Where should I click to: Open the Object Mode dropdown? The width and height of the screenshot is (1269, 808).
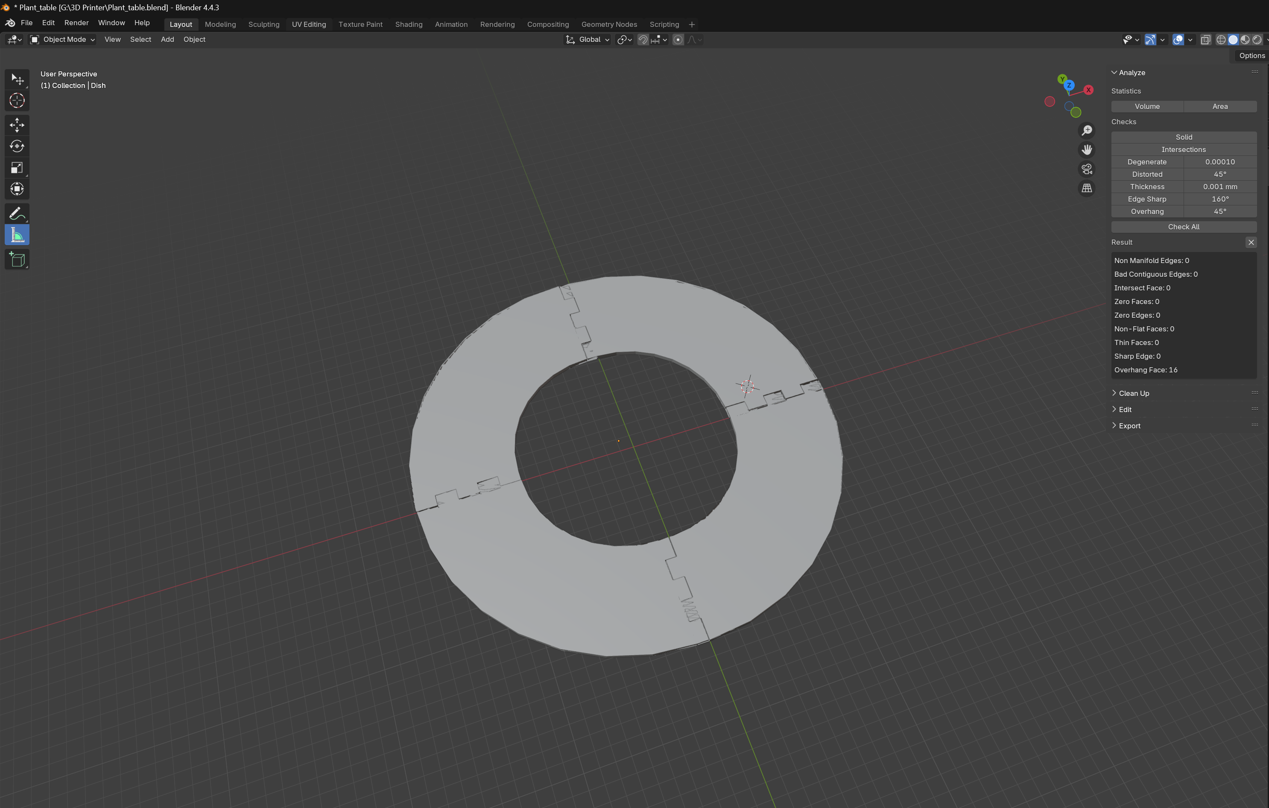coord(62,40)
